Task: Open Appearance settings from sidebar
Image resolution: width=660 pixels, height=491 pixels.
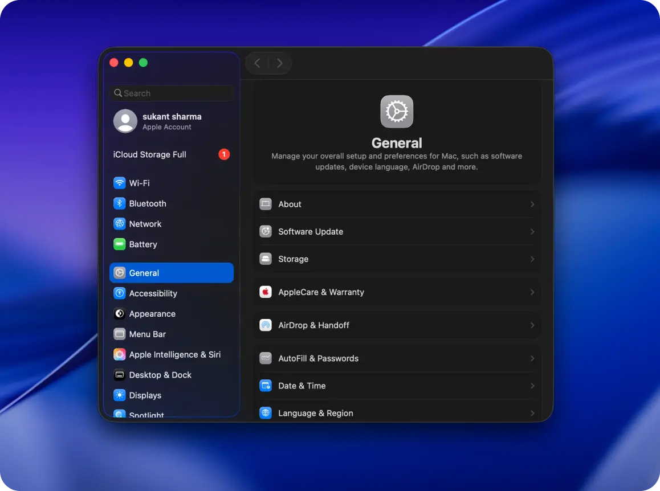Action: [x=172, y=314]
